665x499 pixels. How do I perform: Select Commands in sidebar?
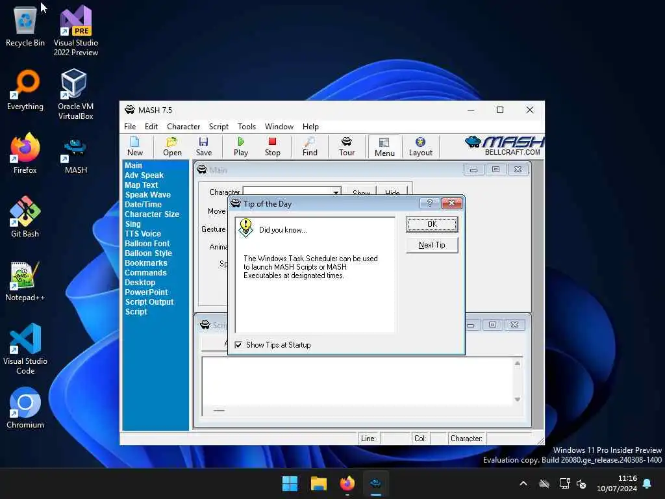[x=145, y=273]
